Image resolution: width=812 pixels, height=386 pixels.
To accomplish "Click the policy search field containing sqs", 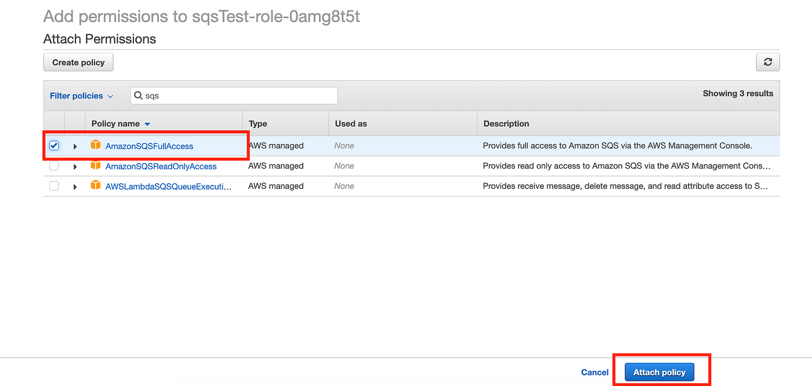I will 238,96.
